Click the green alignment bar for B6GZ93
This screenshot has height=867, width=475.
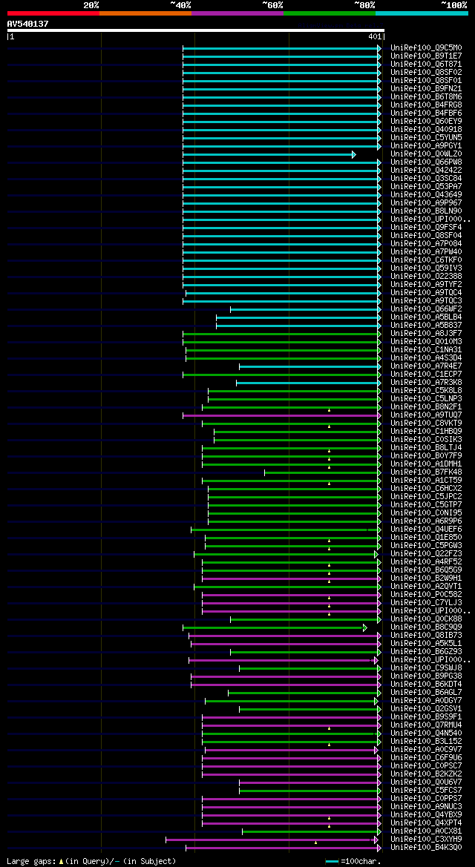pyautogui.click(x=306, y=652)
